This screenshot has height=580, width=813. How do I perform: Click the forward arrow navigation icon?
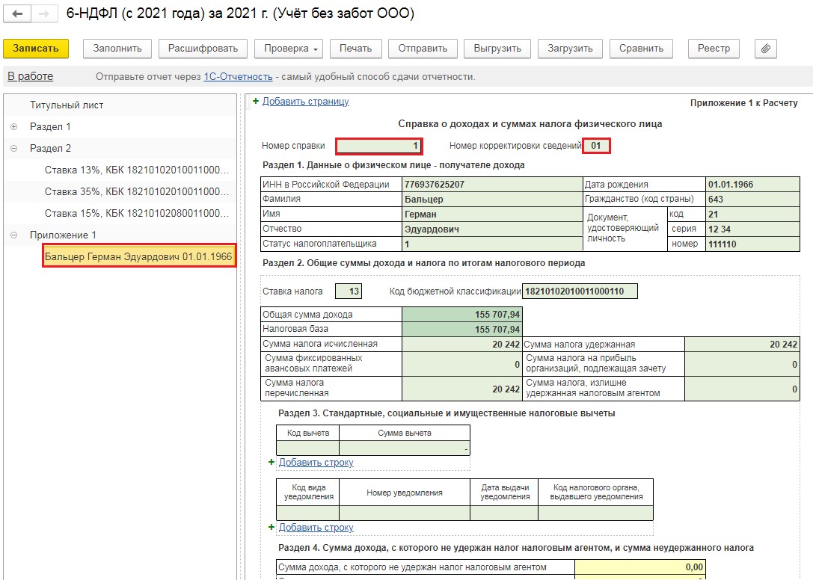point(44,13)
